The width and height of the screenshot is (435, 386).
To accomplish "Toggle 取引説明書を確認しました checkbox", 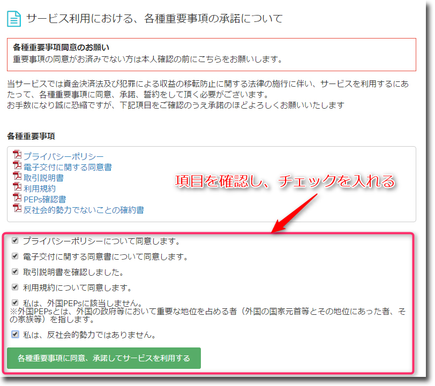I will point(15,271).
